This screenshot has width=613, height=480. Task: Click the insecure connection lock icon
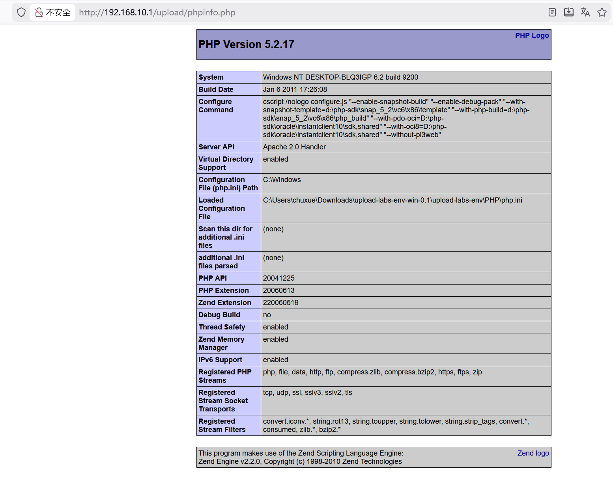[39, 12]
